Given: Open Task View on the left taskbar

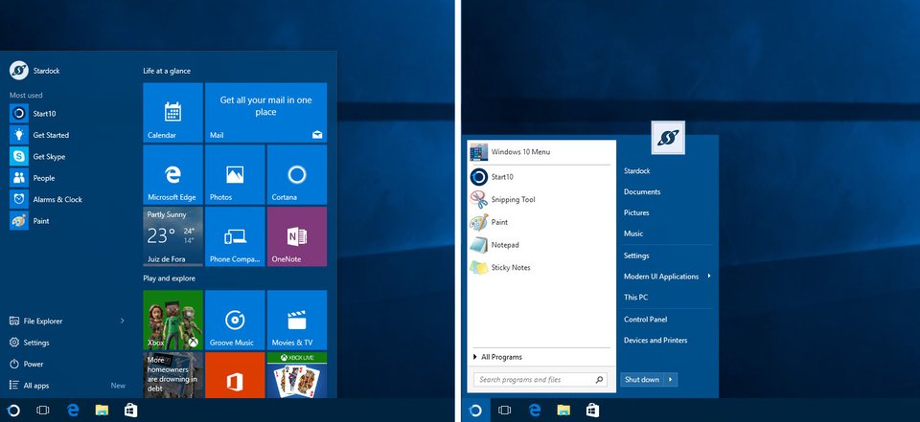Looking at the screenshot, I should tap(43, 411).
